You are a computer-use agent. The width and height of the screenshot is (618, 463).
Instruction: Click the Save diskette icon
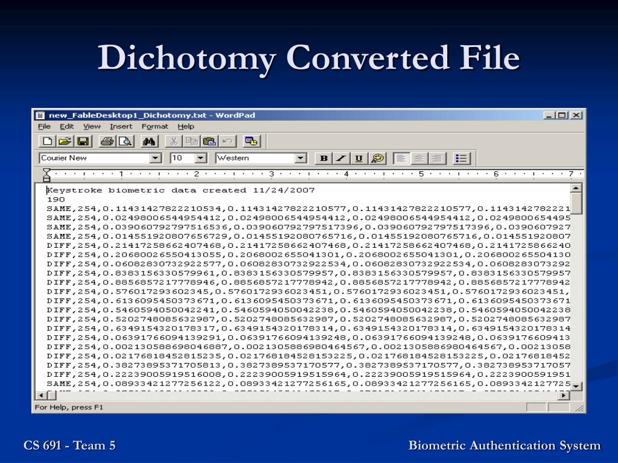83,141
